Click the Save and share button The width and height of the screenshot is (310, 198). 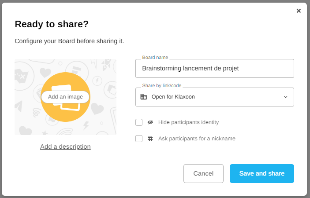click(x=261, y=173)
